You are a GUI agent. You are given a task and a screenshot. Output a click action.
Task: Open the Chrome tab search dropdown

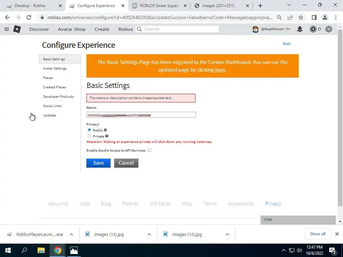289,5
